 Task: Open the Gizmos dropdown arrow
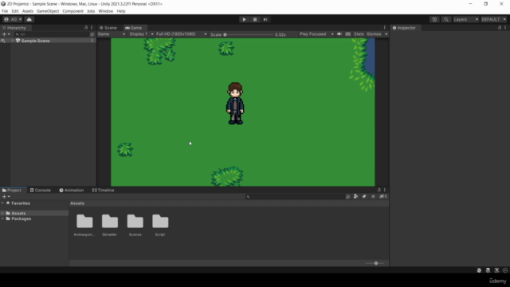(x=386, y=34)
